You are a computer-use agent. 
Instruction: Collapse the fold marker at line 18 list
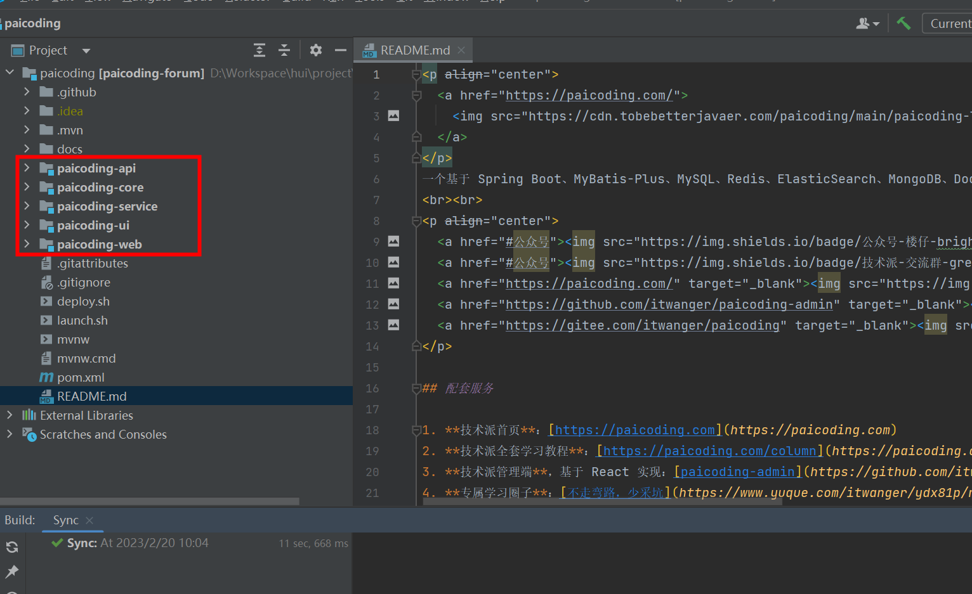(417, 430)
